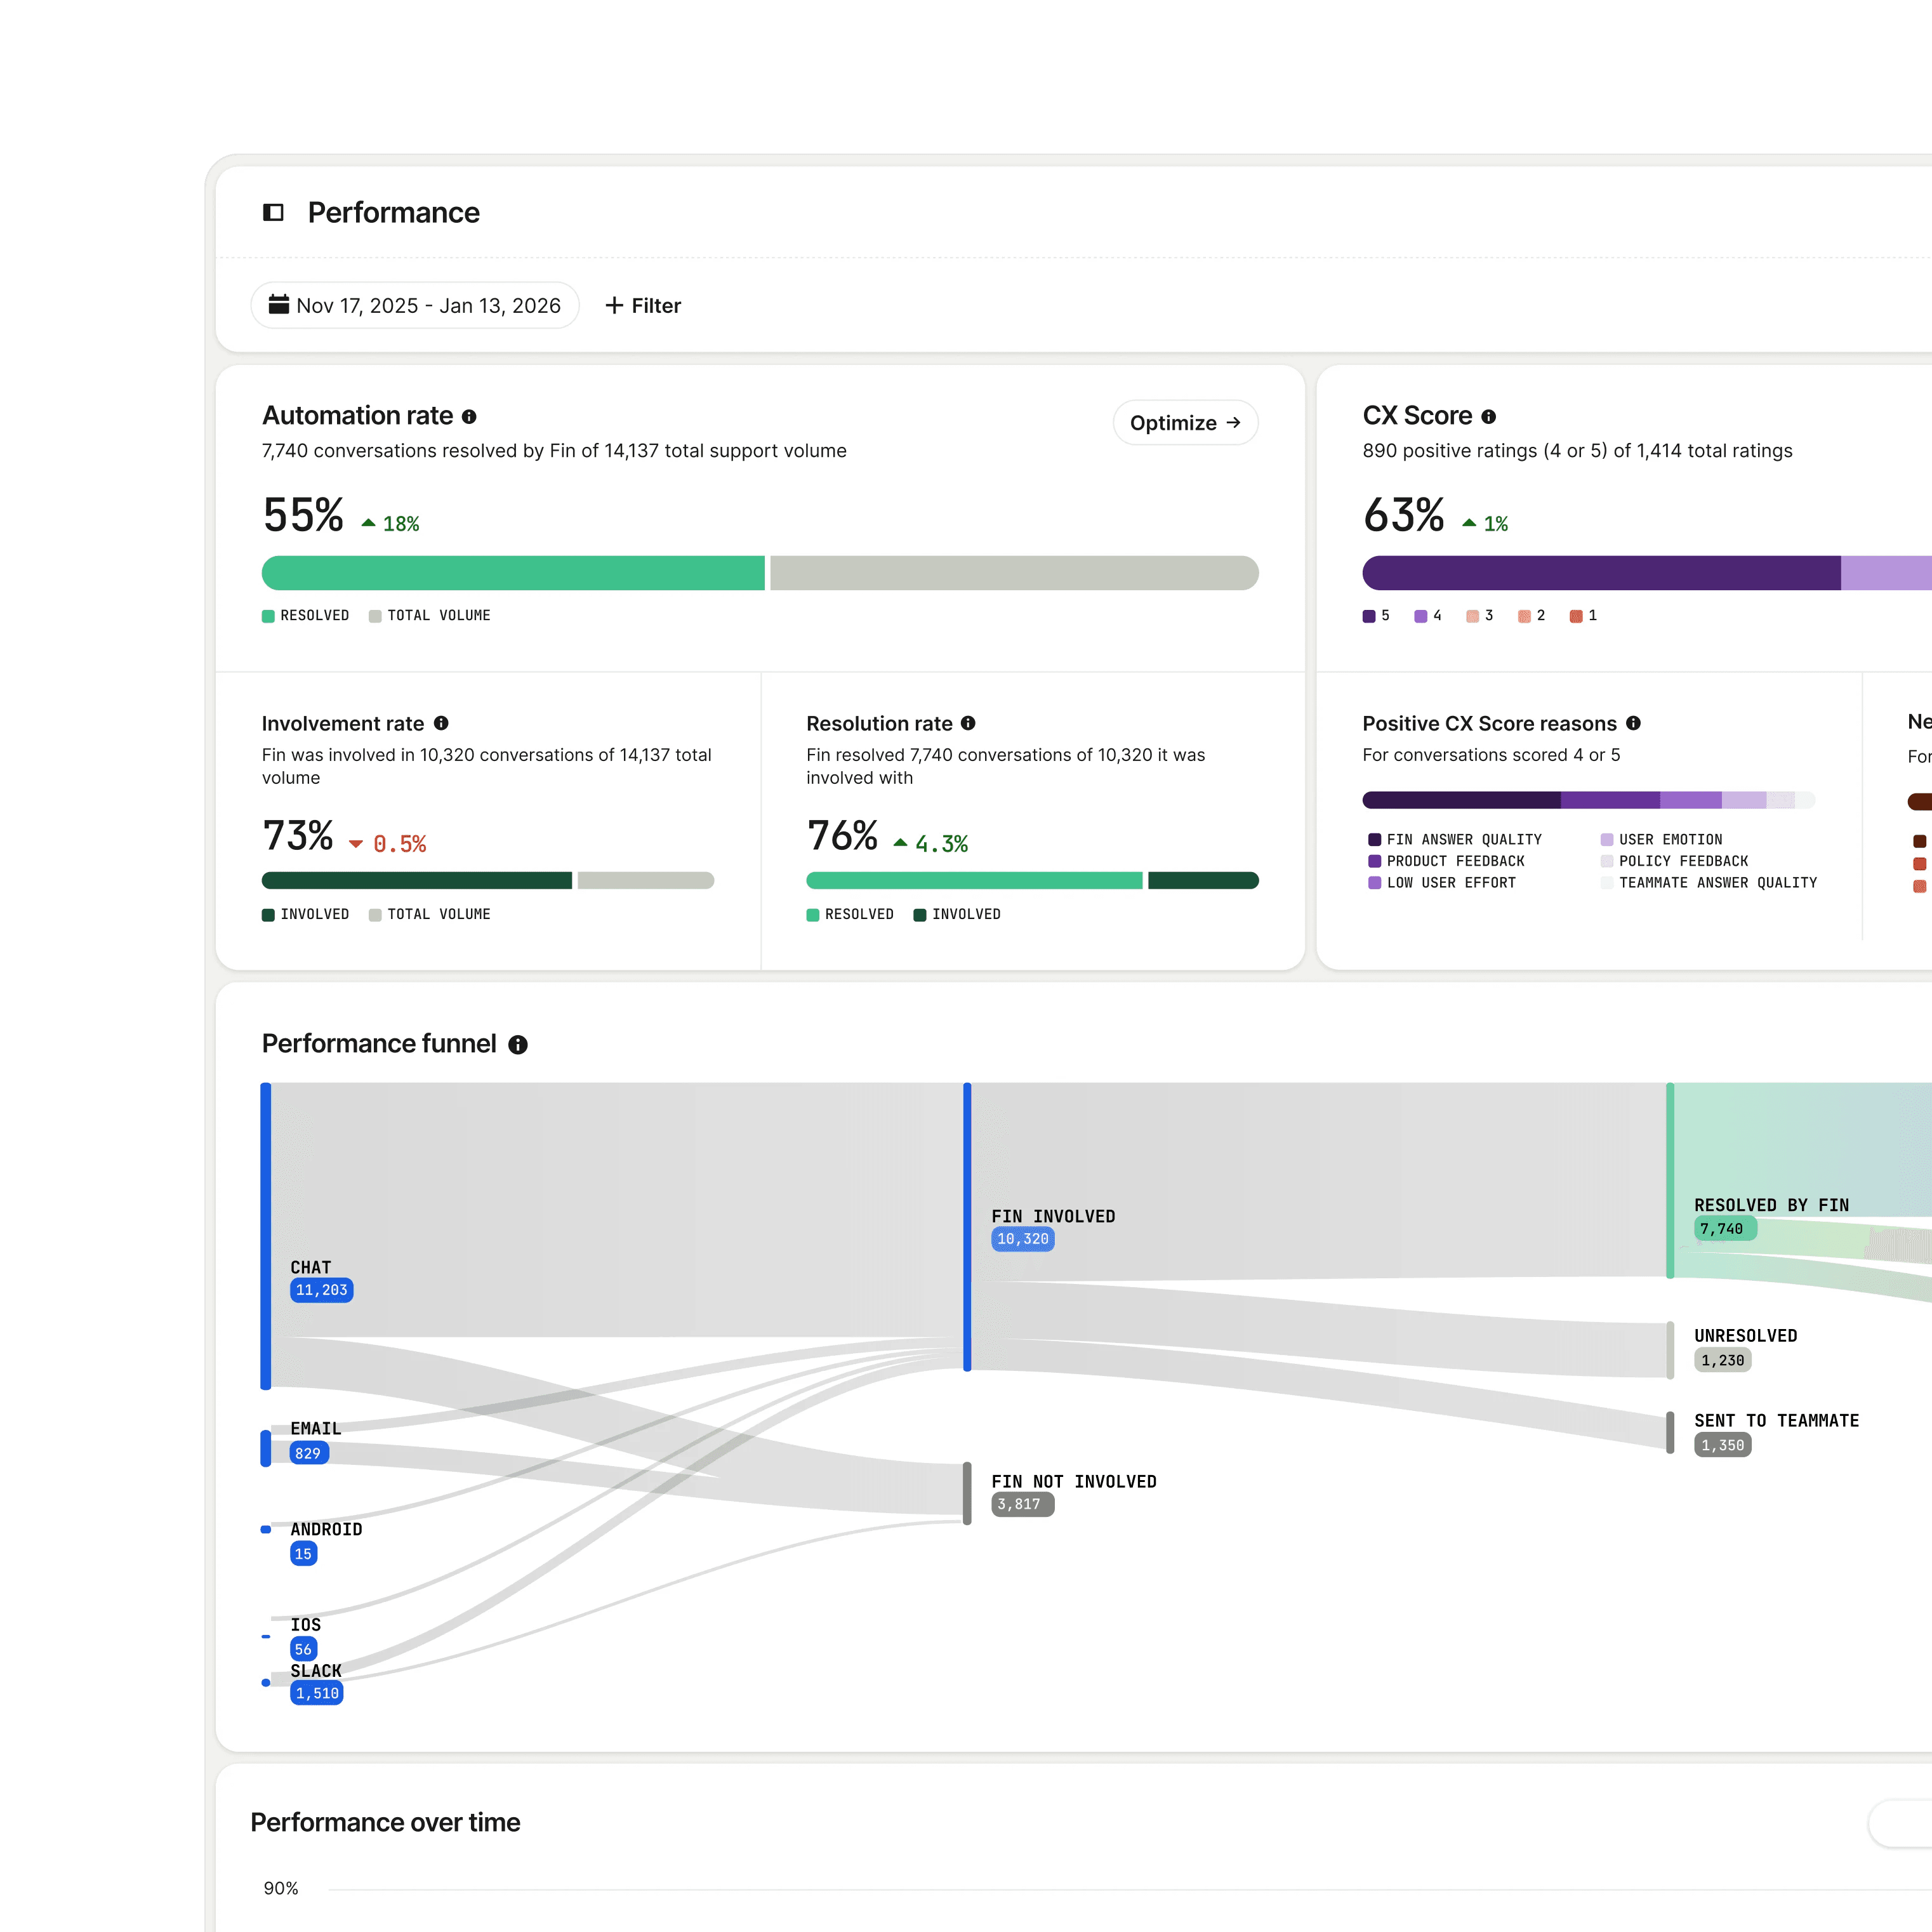Click the Performance page title
1932x1932 pixels.
(x=394, y=213)
